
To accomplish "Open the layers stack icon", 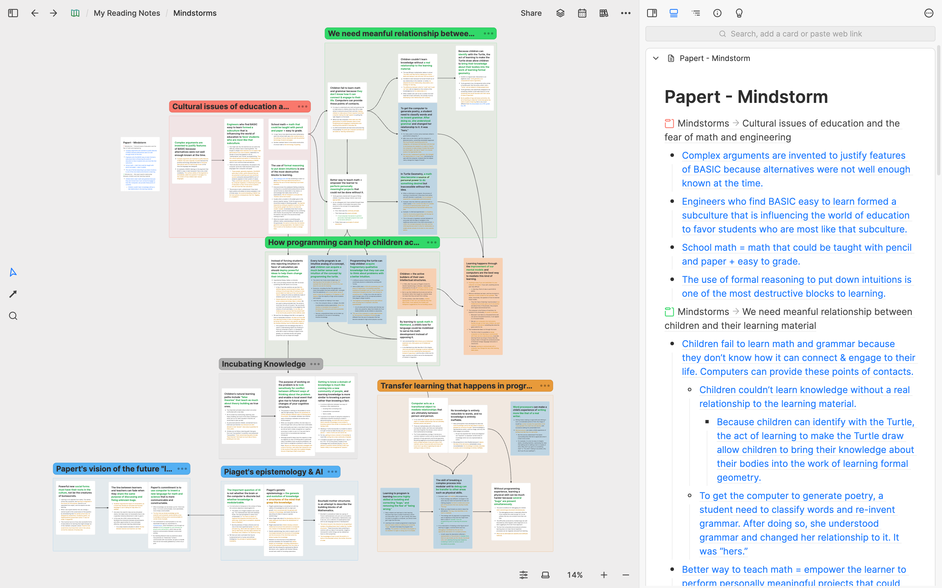I will (560, 13).
